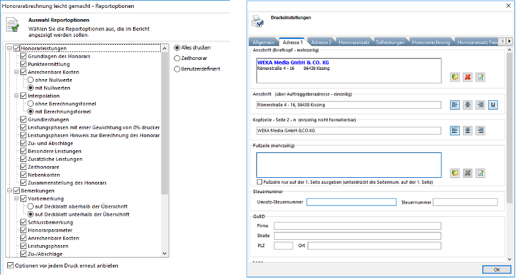This screenshot has height=280, width=527.
Task: Uncheck Zusammenstellung des Honorars
Action: click(x=23, y=182)
